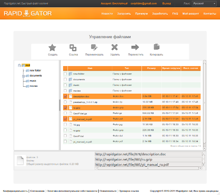Sort the table by Имя column header

[x=90, y=68]
